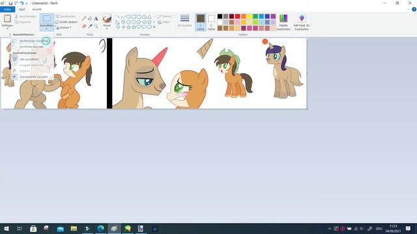Select the Fill with color bucket tool
The image size is (417, 234).
tap(90, 19)
